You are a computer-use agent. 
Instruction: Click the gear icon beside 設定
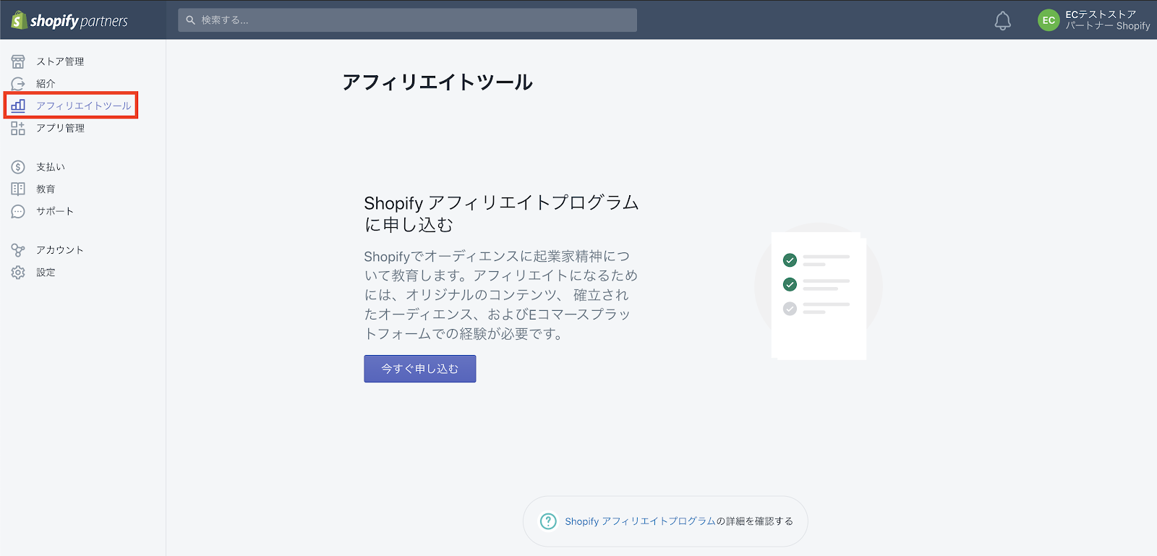pyautogui.click(x=18, y=273)
